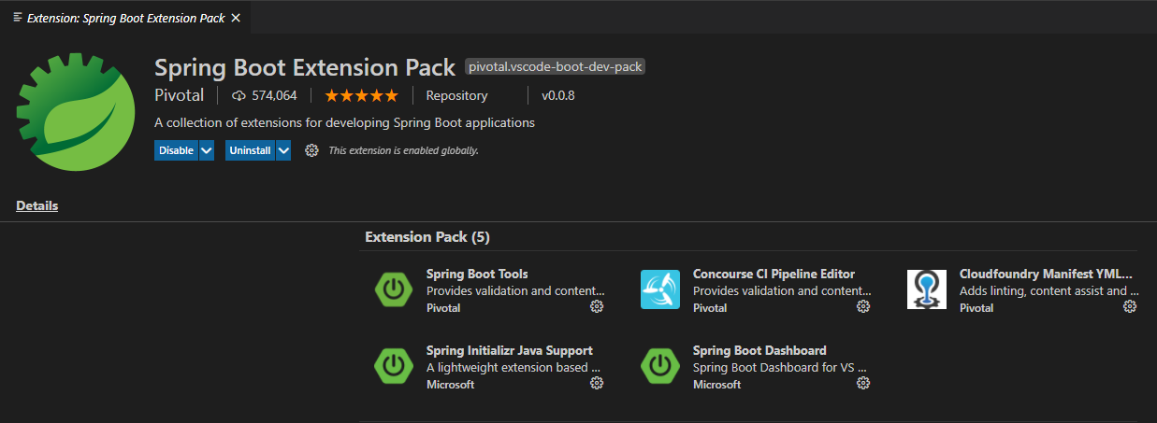The image size is (1157, 423).
Task: Open the Repository link
Action: [456, 95]
